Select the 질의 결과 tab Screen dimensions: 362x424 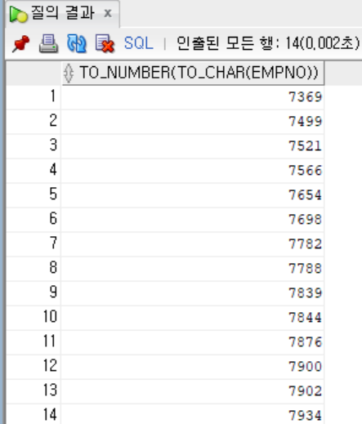click(x=62, y=13)
